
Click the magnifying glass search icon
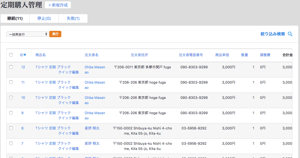(x=290, y=34)
